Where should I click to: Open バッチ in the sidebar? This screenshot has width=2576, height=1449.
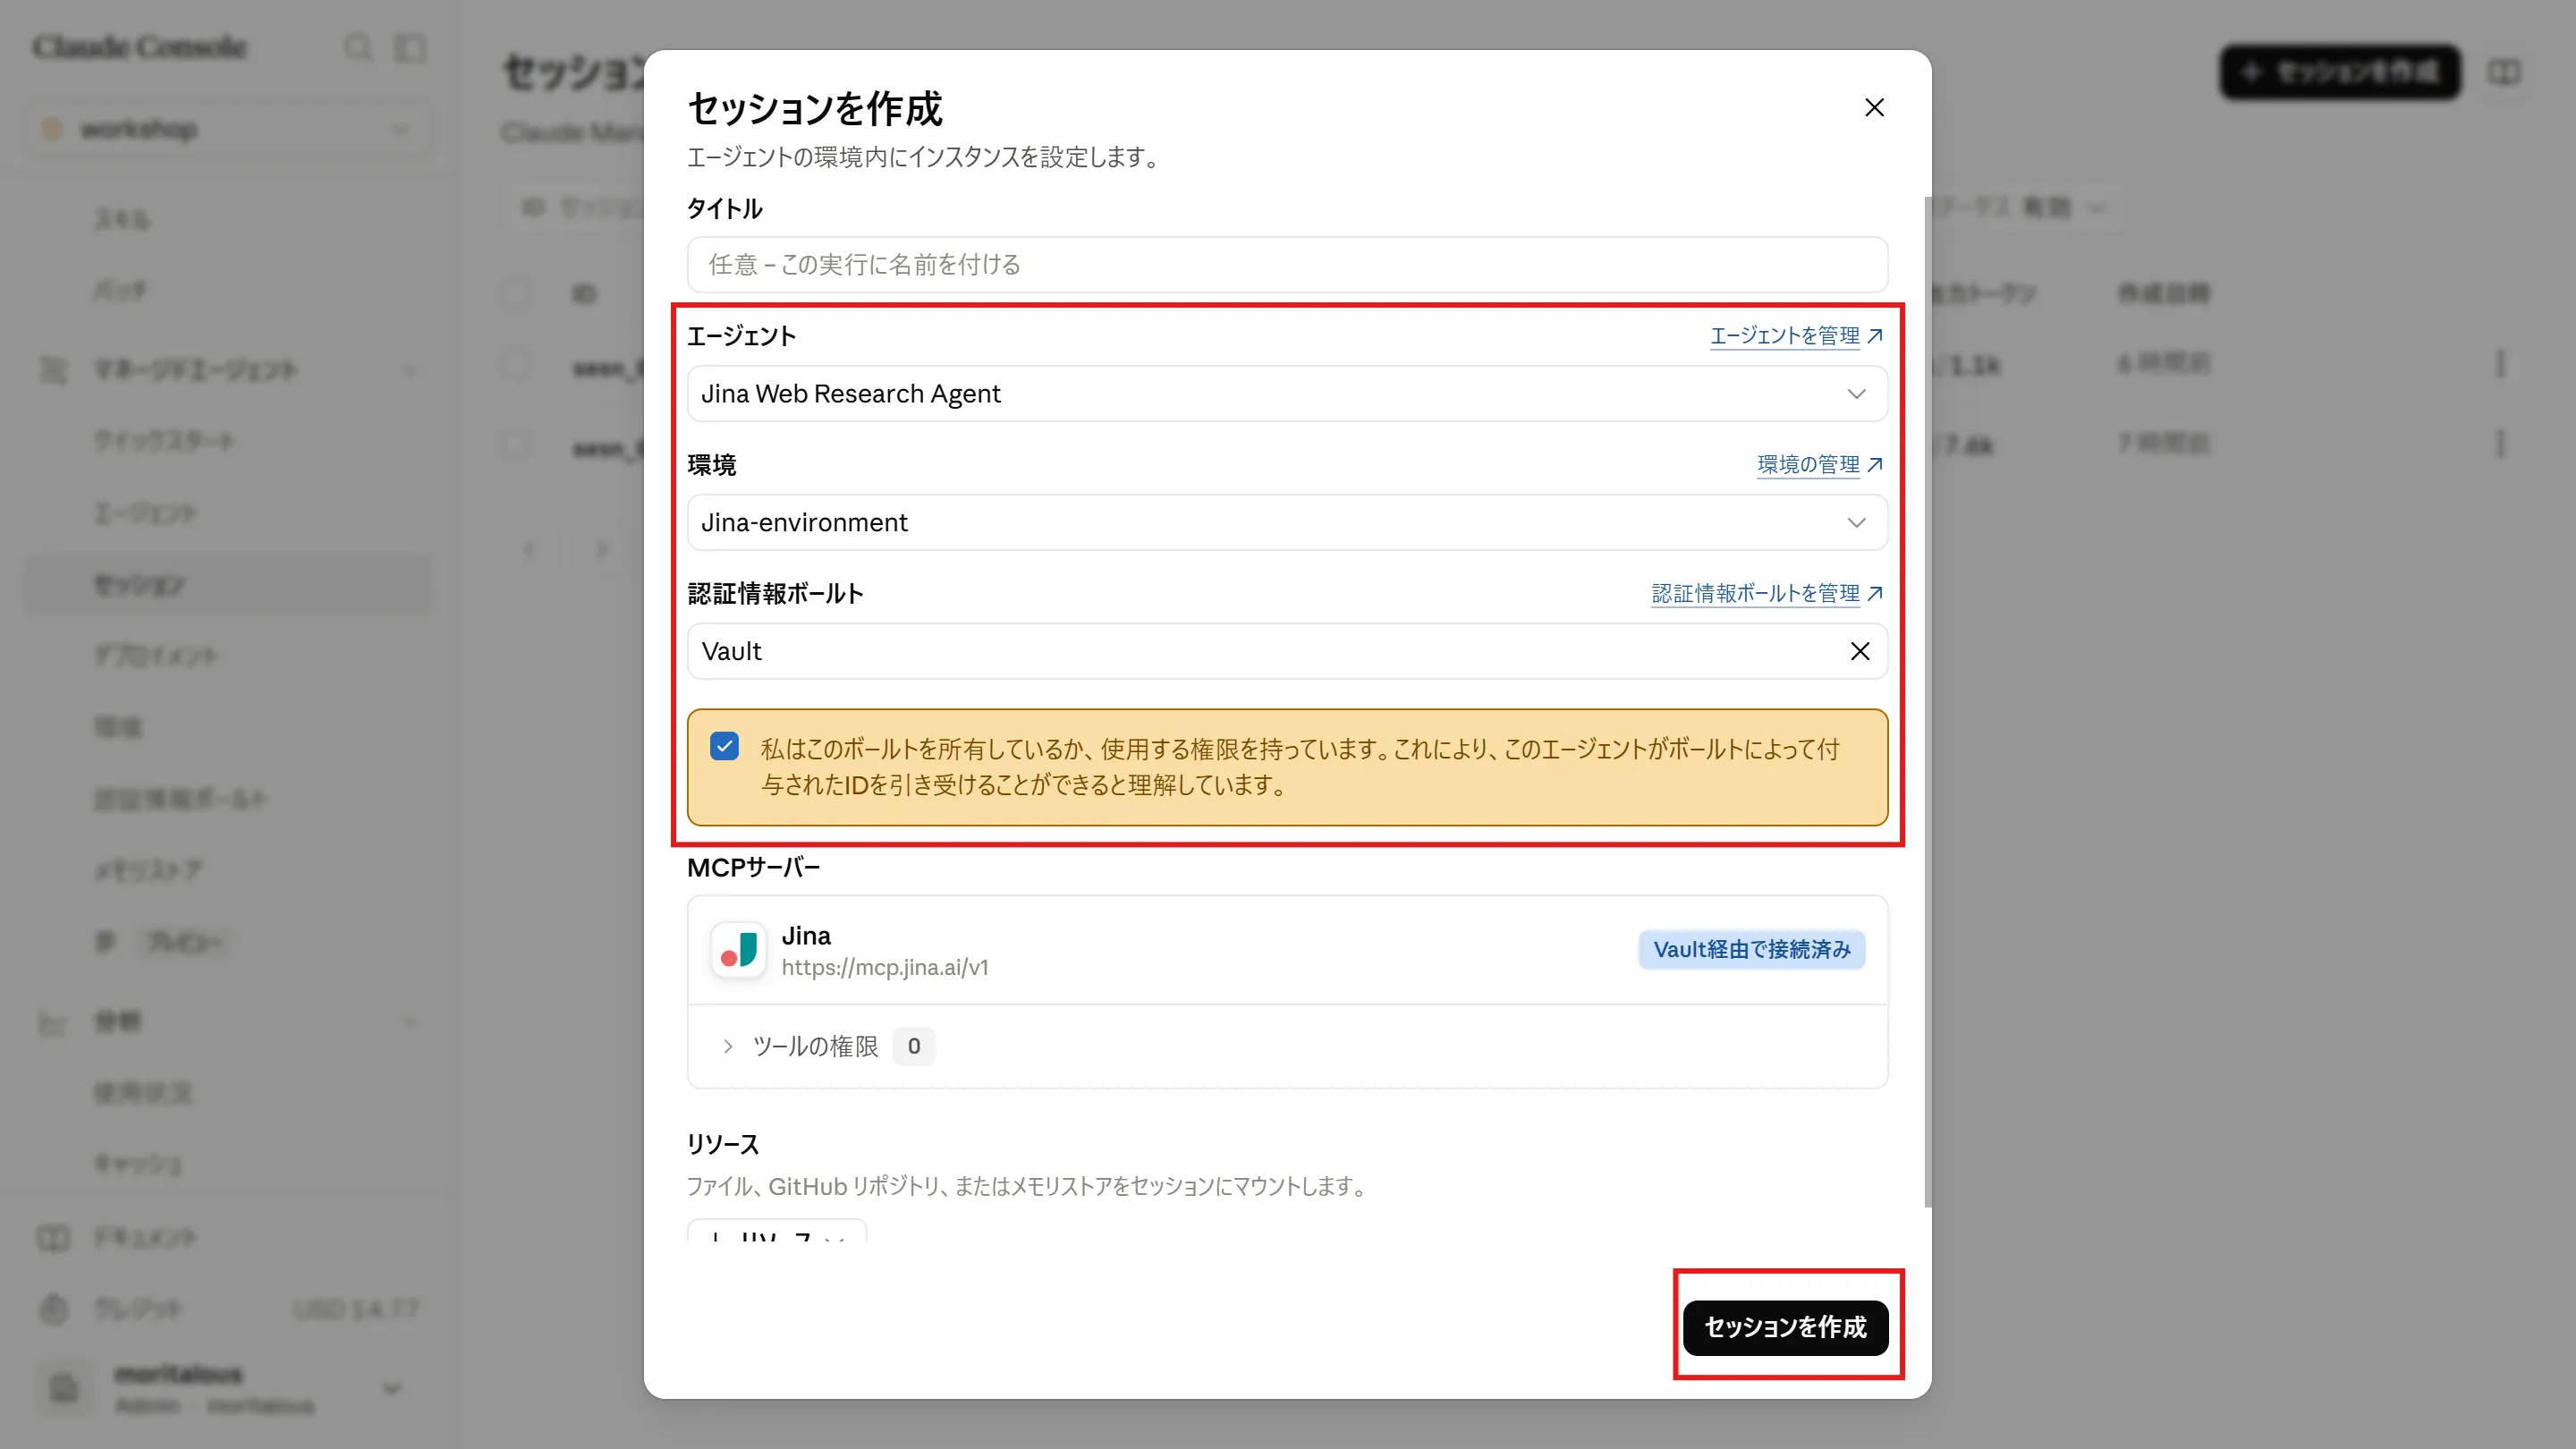(x=120, y=291)
